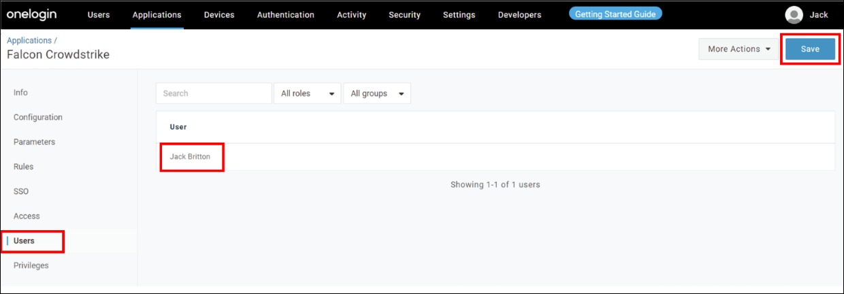Select the SSO sidebar tab
844x294 pixels.
(21, 191)
